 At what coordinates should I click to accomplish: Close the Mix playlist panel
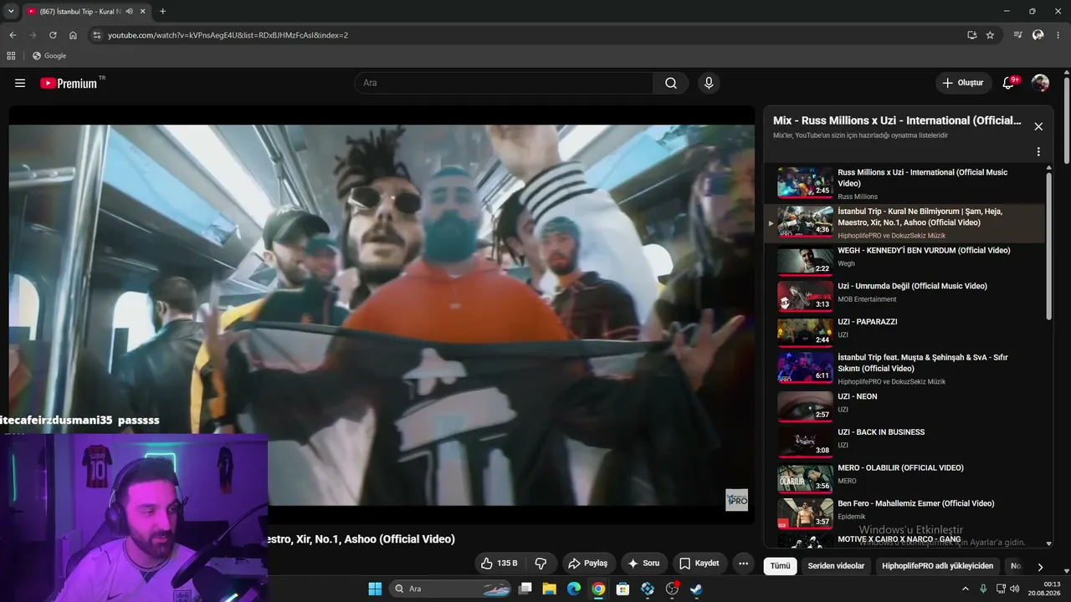[x=1038, y=126]
